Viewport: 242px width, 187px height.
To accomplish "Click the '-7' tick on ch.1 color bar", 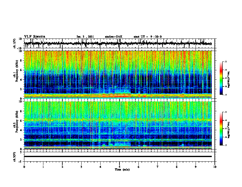I will [225, 95].
